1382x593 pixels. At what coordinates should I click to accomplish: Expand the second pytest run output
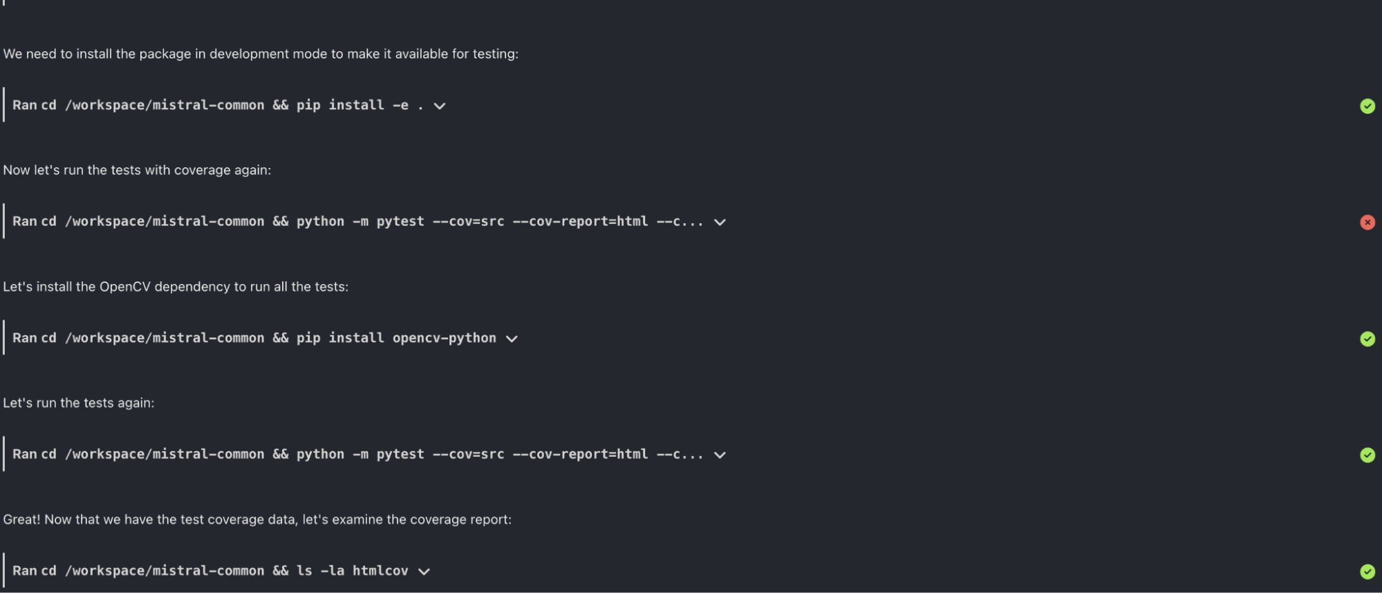(720, 455)
